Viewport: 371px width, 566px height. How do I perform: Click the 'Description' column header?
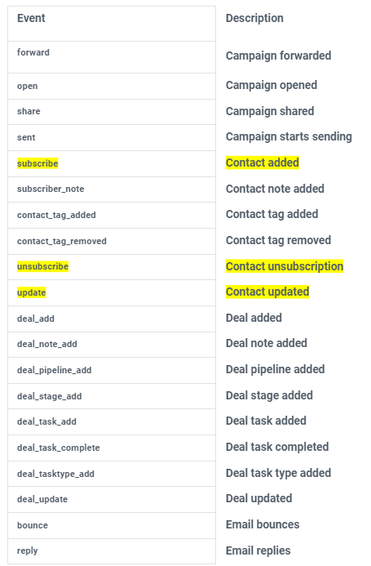[x=254, y=18]
